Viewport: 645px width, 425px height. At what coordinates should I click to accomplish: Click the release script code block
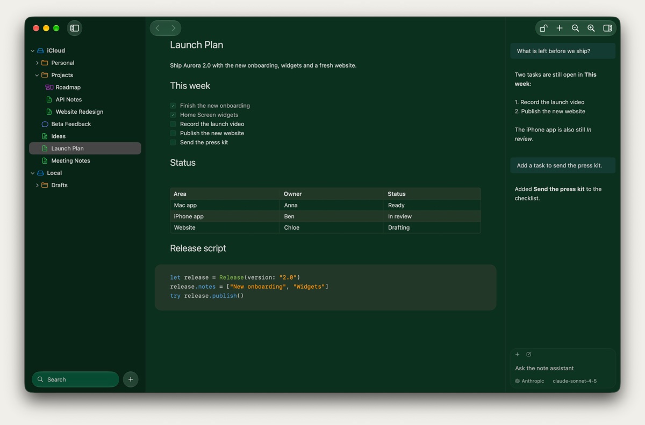click(325, 287)
